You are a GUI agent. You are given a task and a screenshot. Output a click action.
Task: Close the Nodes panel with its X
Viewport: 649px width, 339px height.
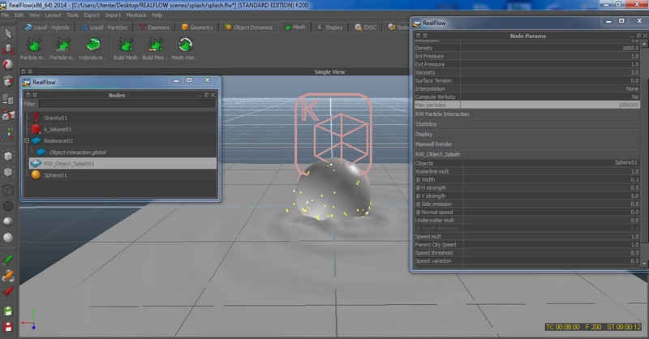(x=213, y=95)
